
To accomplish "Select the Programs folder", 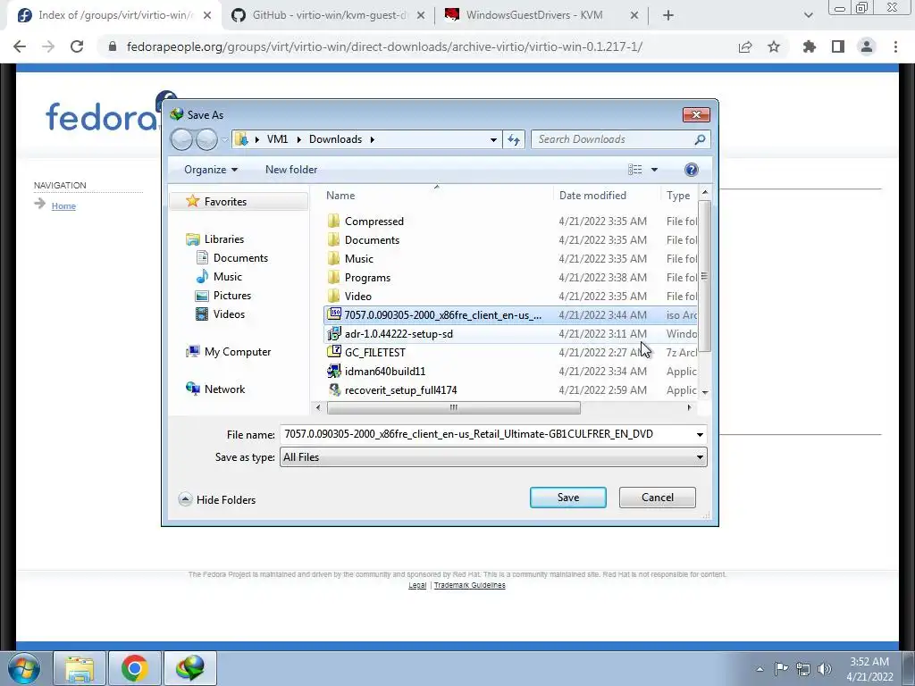I will [367, 278].
